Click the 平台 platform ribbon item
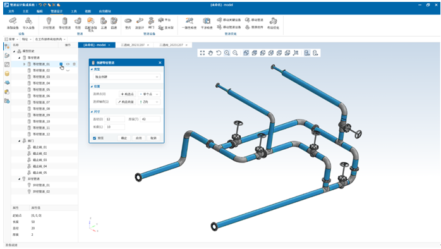The width and height of the screenshot is (441, 249). (165, 20)
